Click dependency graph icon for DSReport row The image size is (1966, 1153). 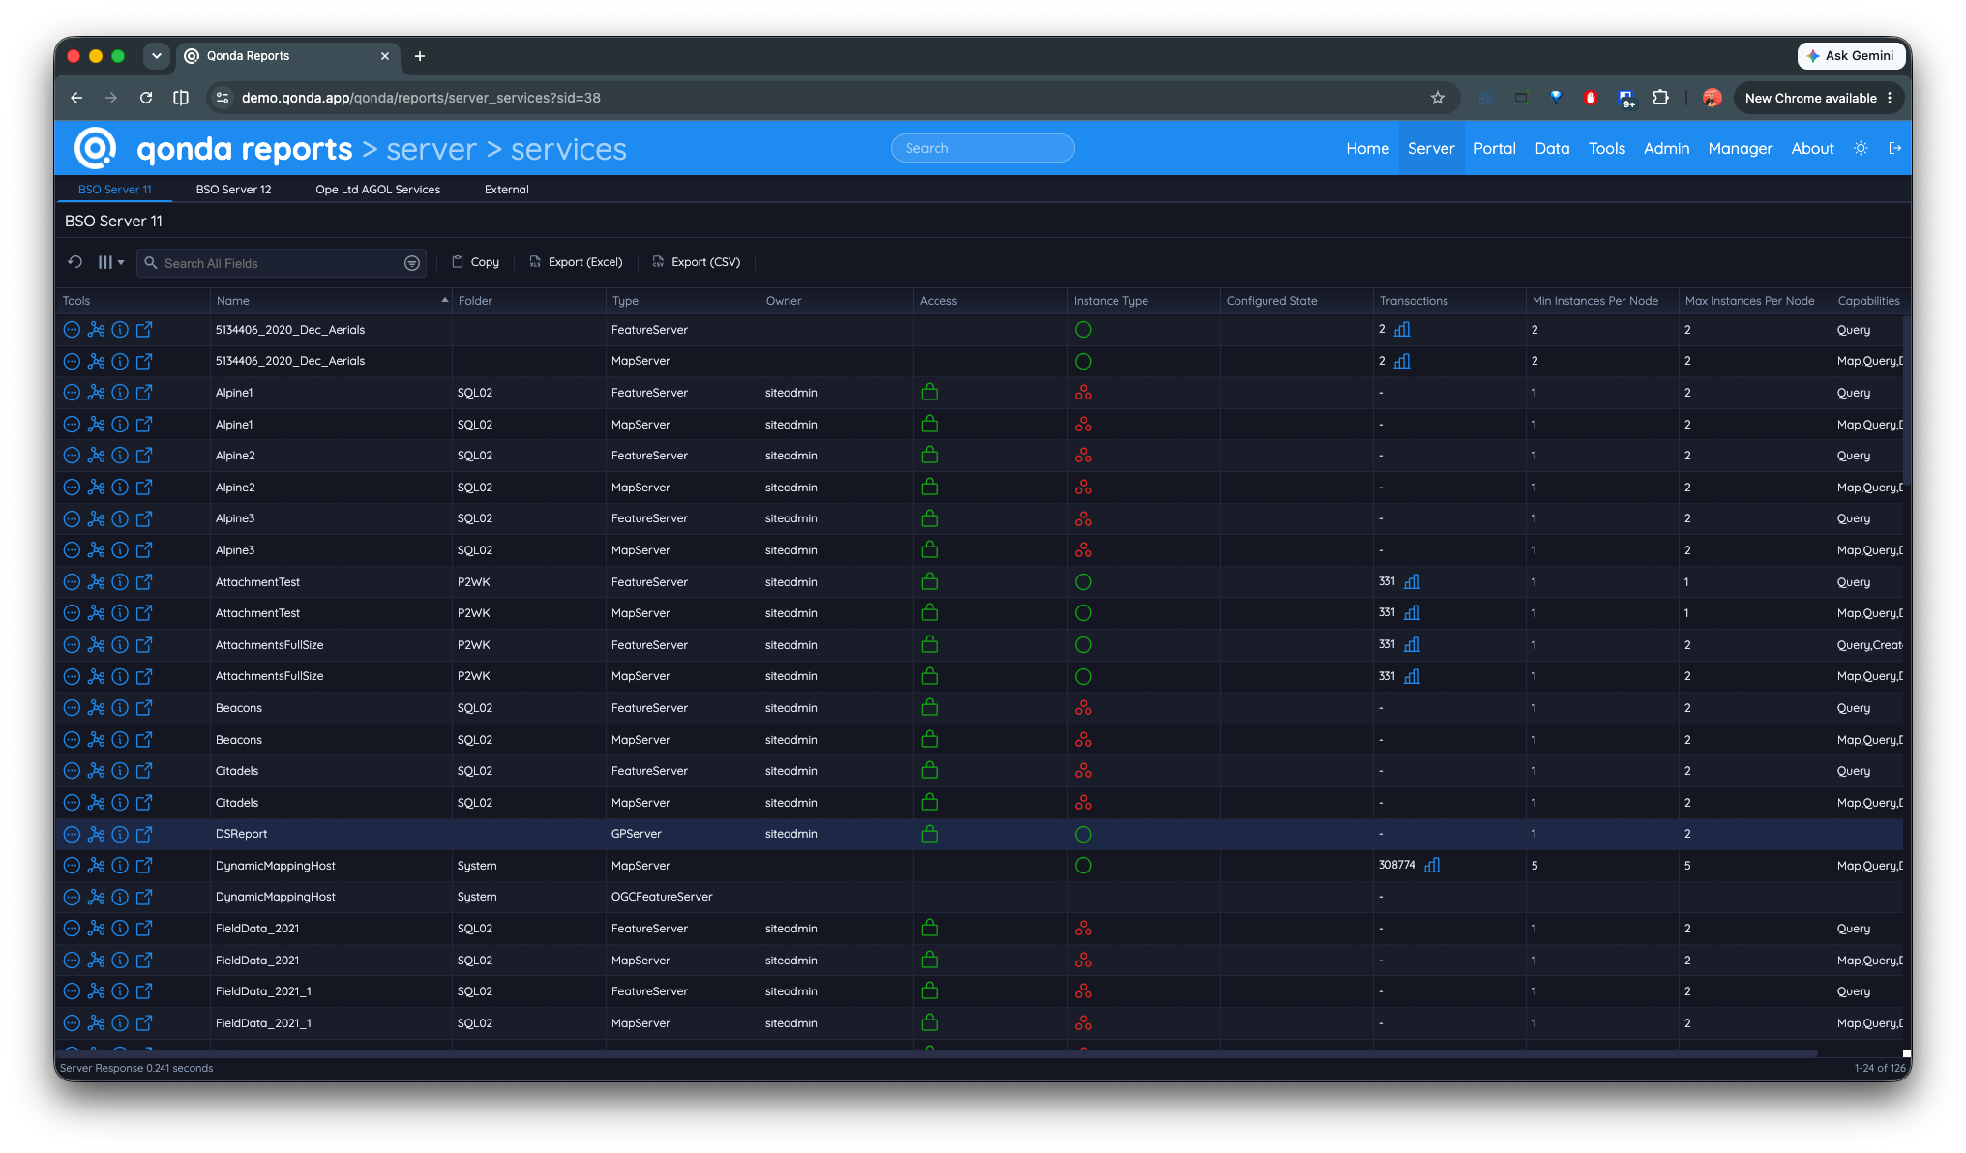tap(96, 834)
